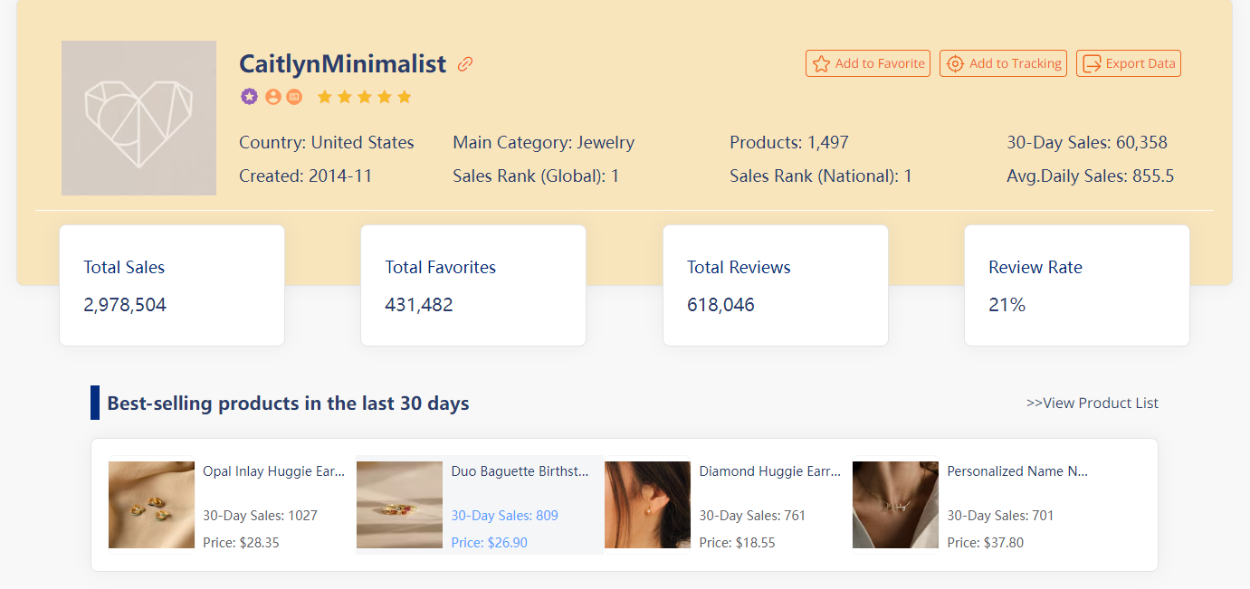Add the shop to favorites
Image resolution: width=1250 pixels, height=589 pixels.
[x=868, y=63]
